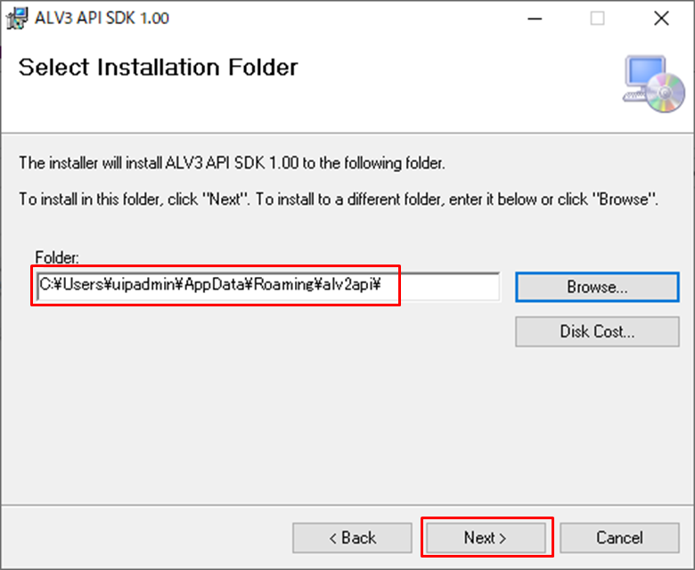The width and height of the screenshot is (695, 570).
Task: Click the installer icon in the title bar
Action: coord(18,18)
